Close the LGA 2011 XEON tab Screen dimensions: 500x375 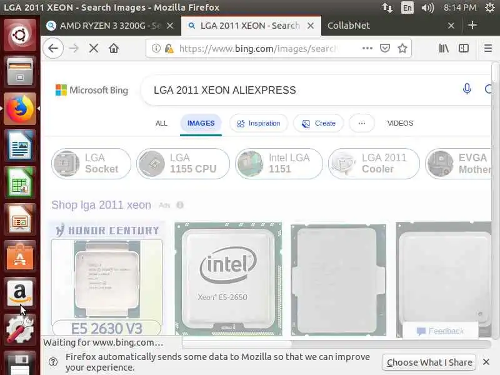(x=311, y=26)
